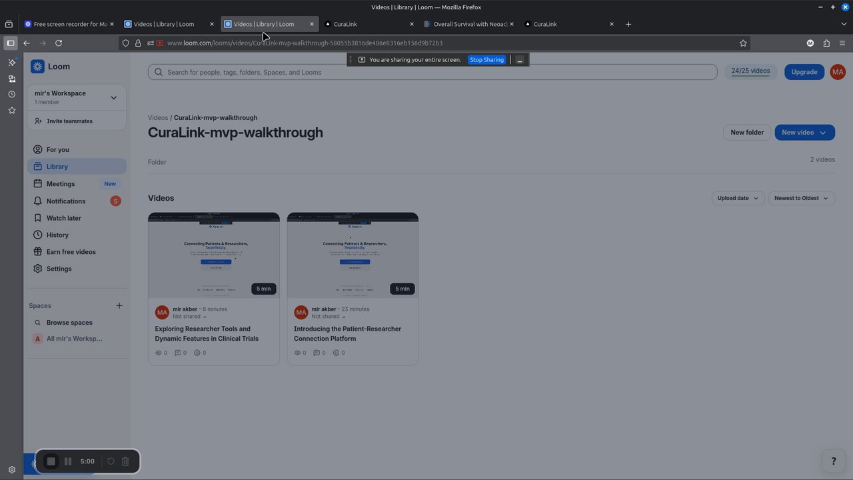Switch to the last CuraLink tab
This screenshot has width=853, height=480.
(x=569, y=24)
